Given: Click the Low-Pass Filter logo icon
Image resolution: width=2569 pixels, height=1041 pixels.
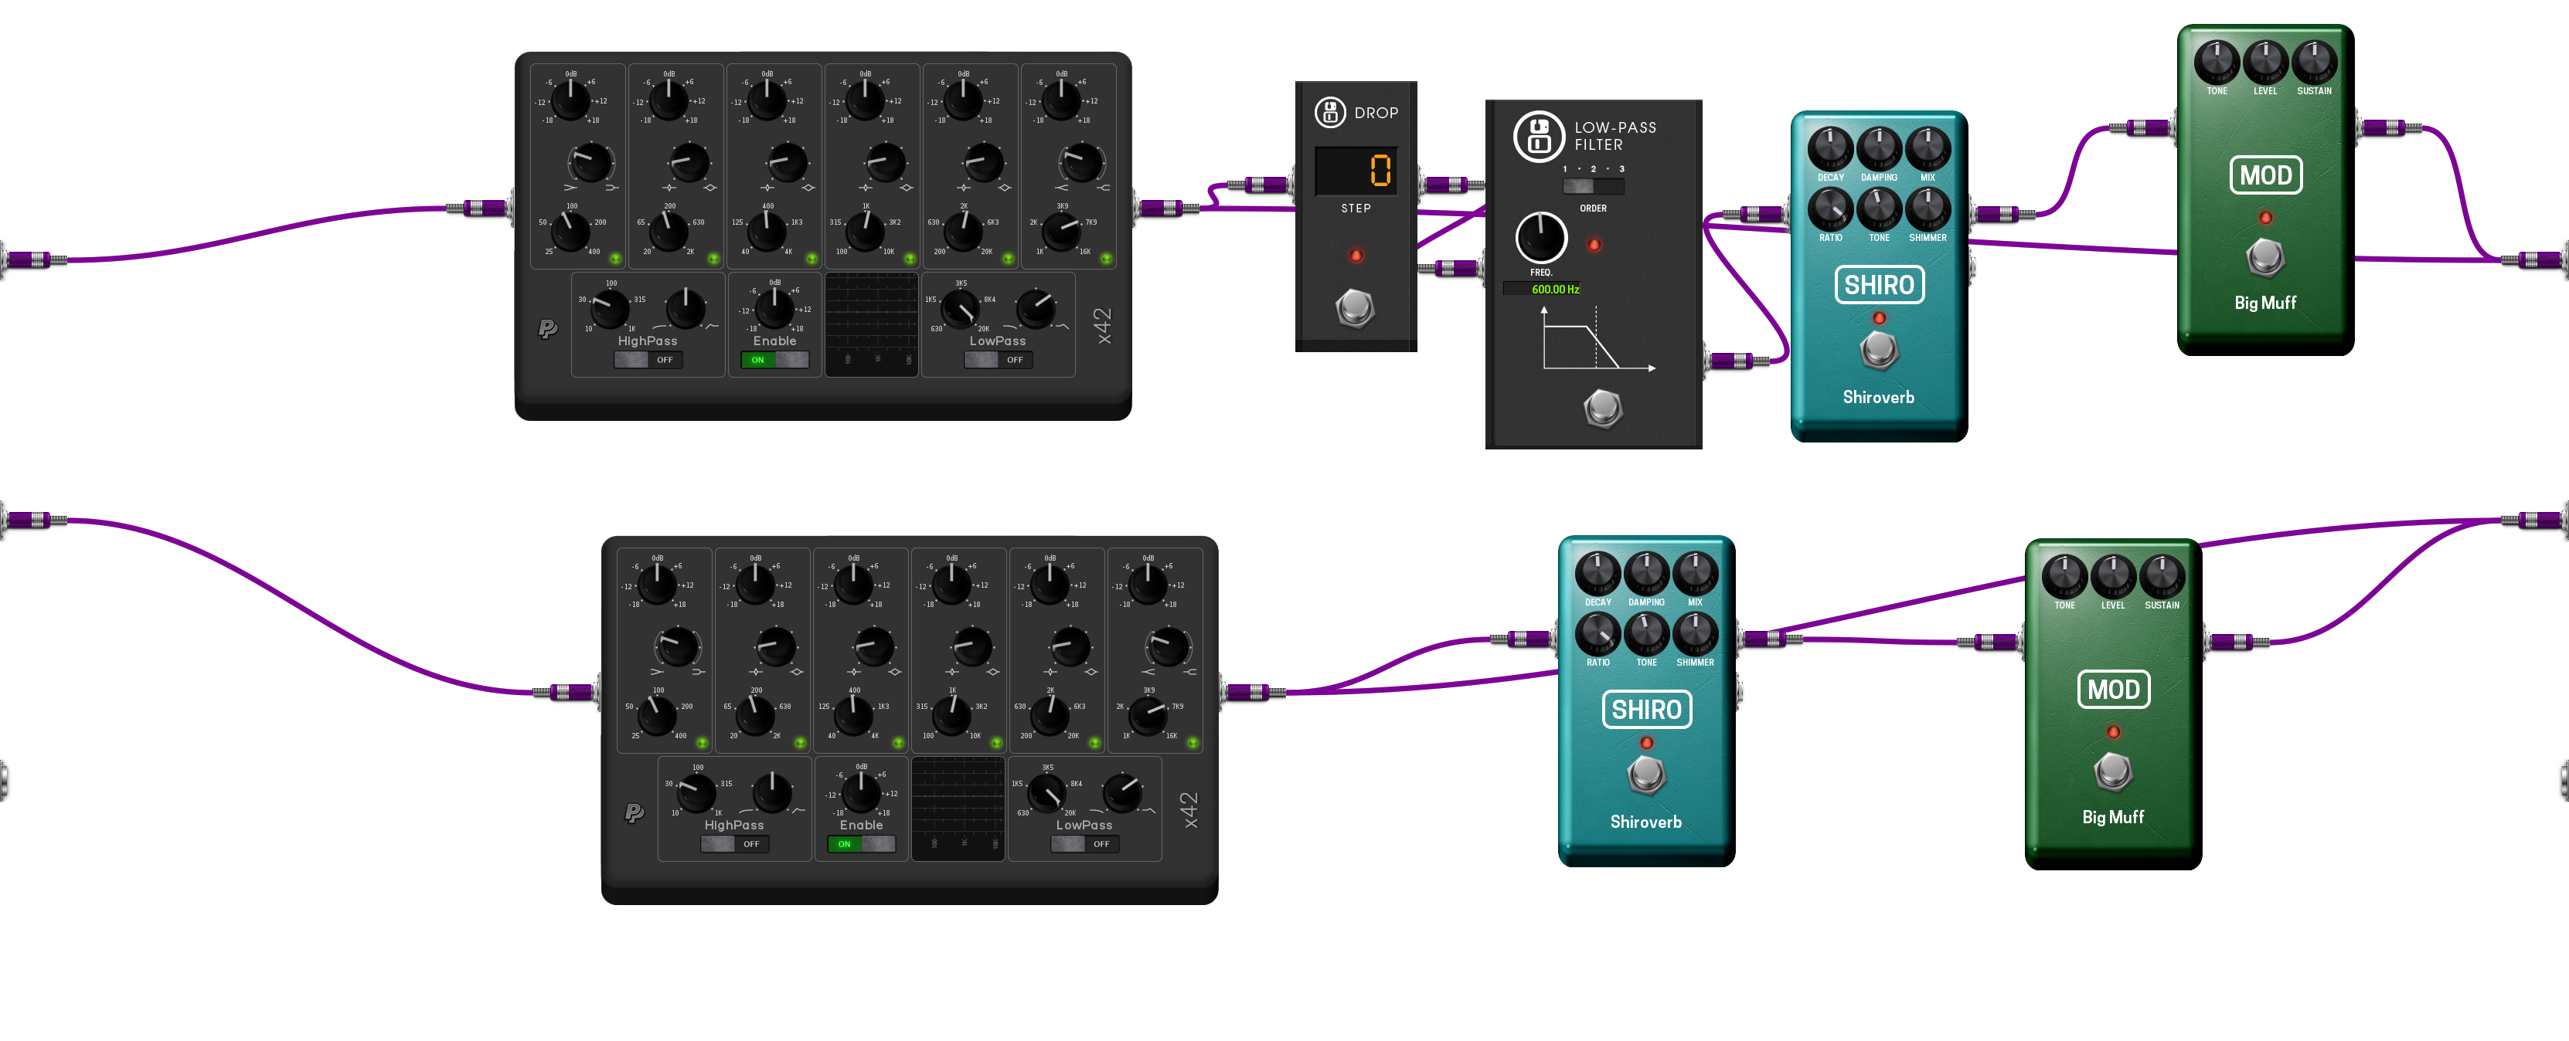Looking at the screenshot, I should click(1539, 137).
